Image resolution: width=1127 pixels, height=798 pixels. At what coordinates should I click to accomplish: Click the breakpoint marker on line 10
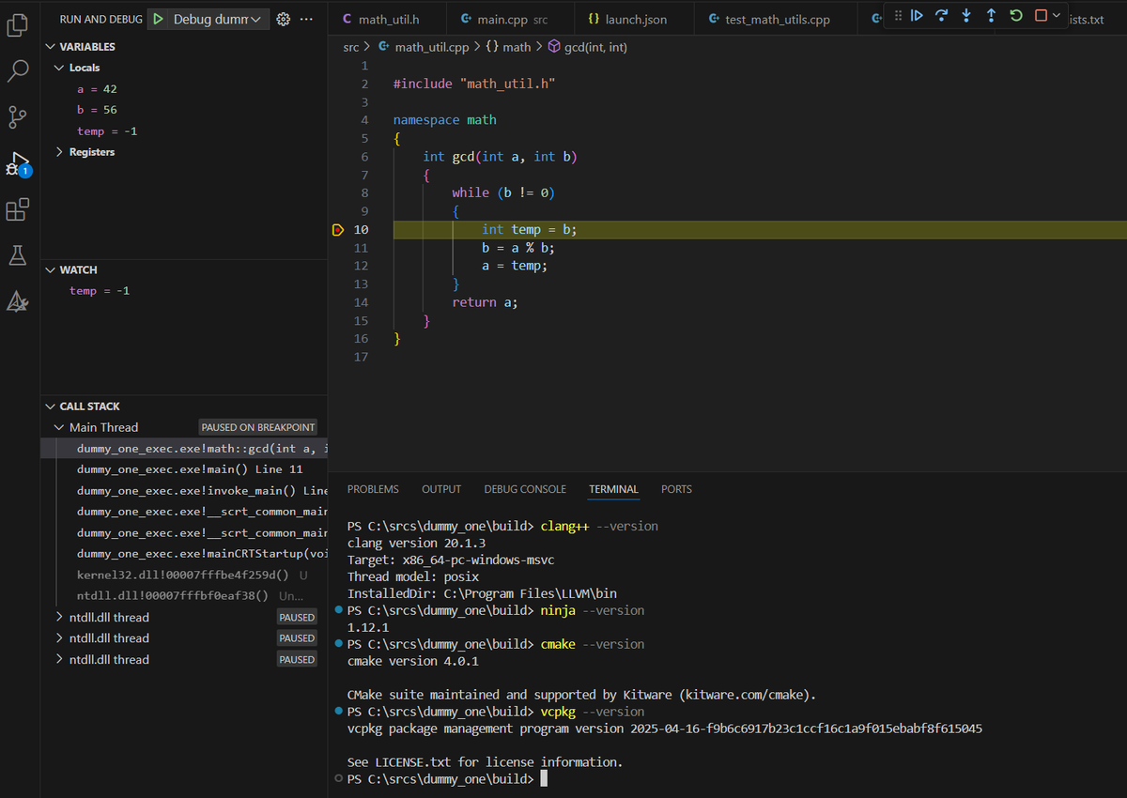[x=338, y=229]
